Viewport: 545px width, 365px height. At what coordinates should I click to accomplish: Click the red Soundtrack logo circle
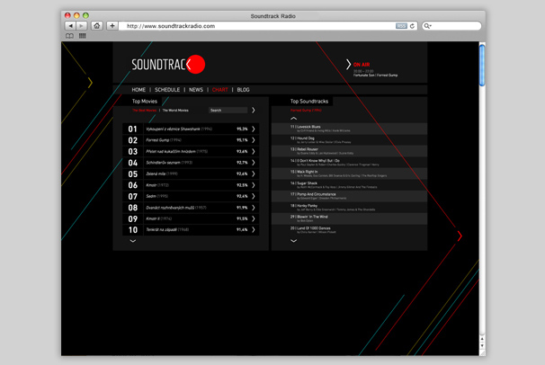click(197, 64)
